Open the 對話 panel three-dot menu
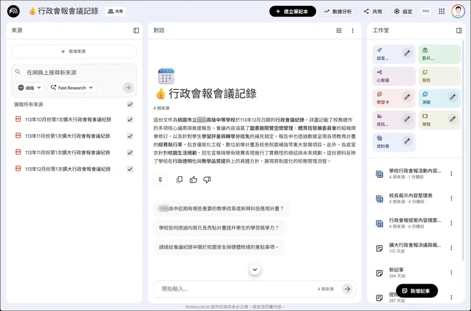The image size is (471, 311). 353,31
